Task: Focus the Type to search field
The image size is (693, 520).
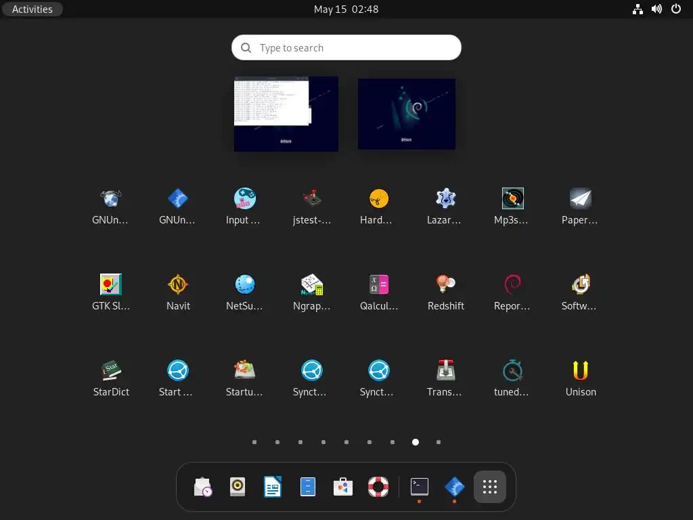Action: coord(346,48)
